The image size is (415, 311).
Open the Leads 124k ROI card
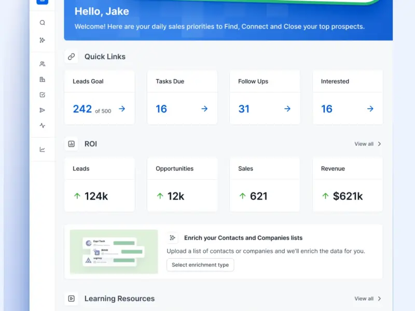(x=99, y=185)
